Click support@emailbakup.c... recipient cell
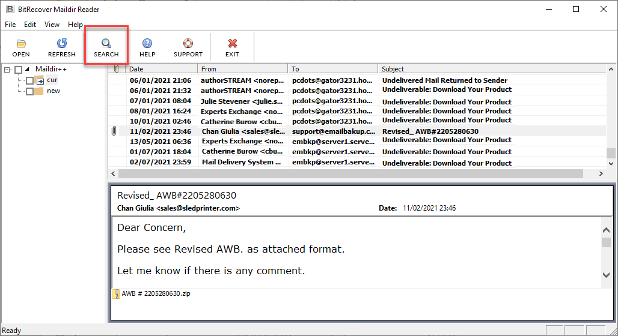The width and height of the screenshot is (618, 336). [334, 131]
